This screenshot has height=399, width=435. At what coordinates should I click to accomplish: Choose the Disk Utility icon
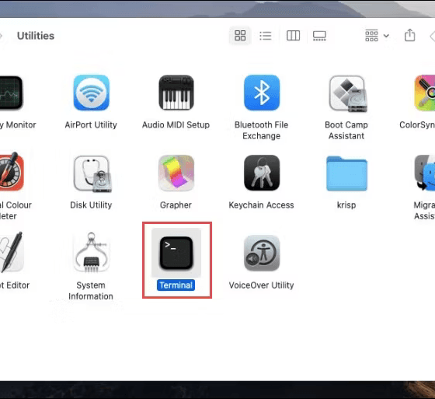click(x=92, y=173)
